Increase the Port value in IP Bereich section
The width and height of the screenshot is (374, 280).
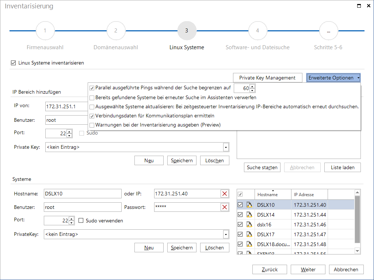click(x=69, y=131)
